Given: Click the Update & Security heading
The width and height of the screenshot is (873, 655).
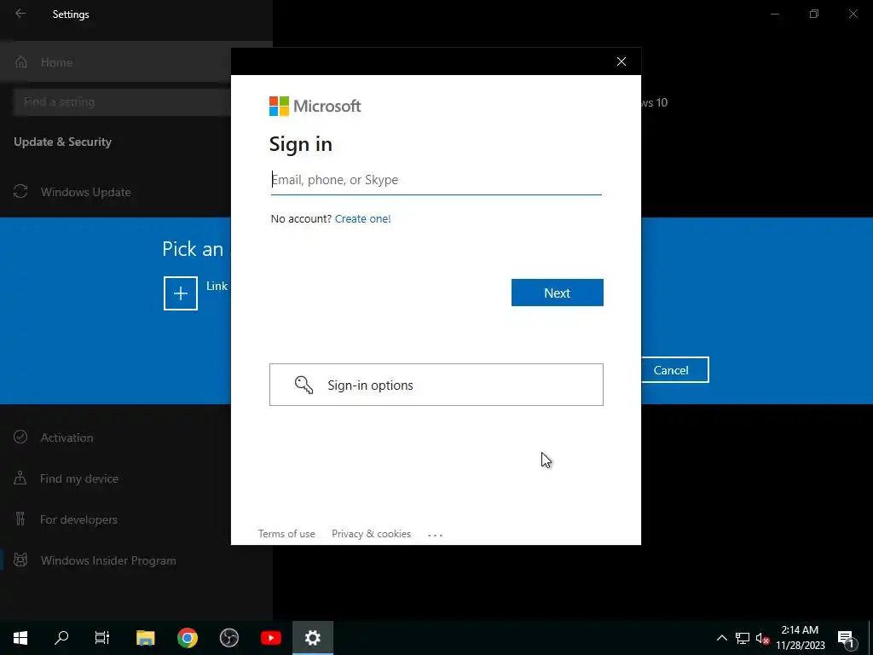Looking at the screenshot, I should point(62,142).
